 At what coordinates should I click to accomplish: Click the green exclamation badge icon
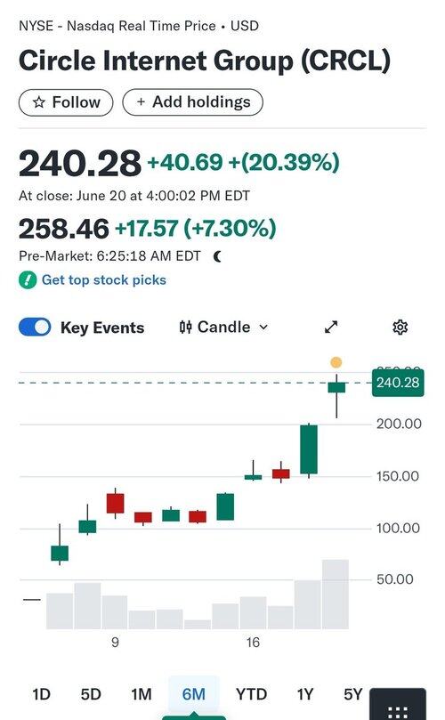click(28, 279)
